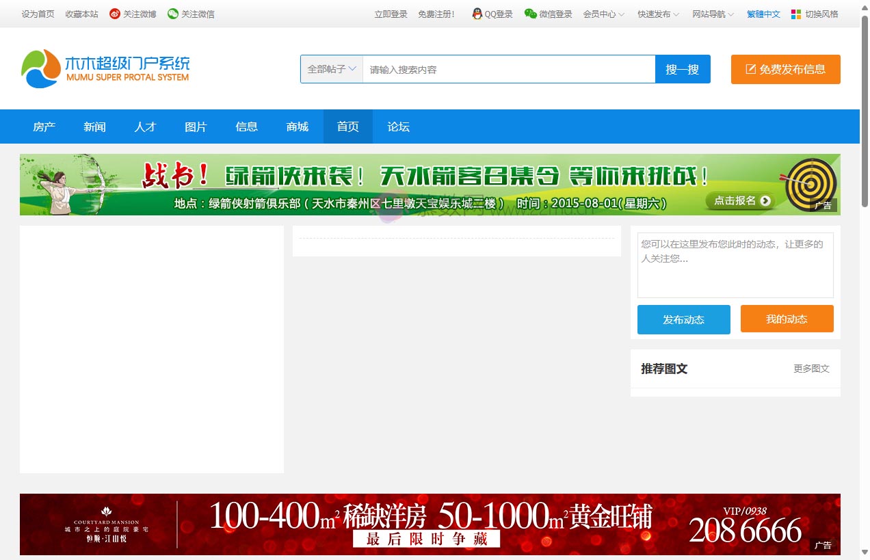Image resolution: width=870 pixels, height=560 pixels.
Task: Open the 更多图文 link
Action: click(x=811, y=369)
